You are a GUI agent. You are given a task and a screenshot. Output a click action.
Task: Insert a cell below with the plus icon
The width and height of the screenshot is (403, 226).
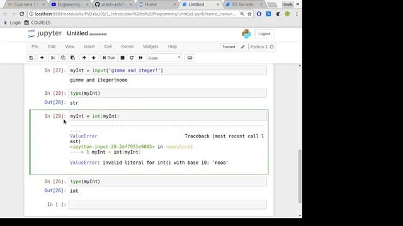pyautogui.click(x=42, y=58)
